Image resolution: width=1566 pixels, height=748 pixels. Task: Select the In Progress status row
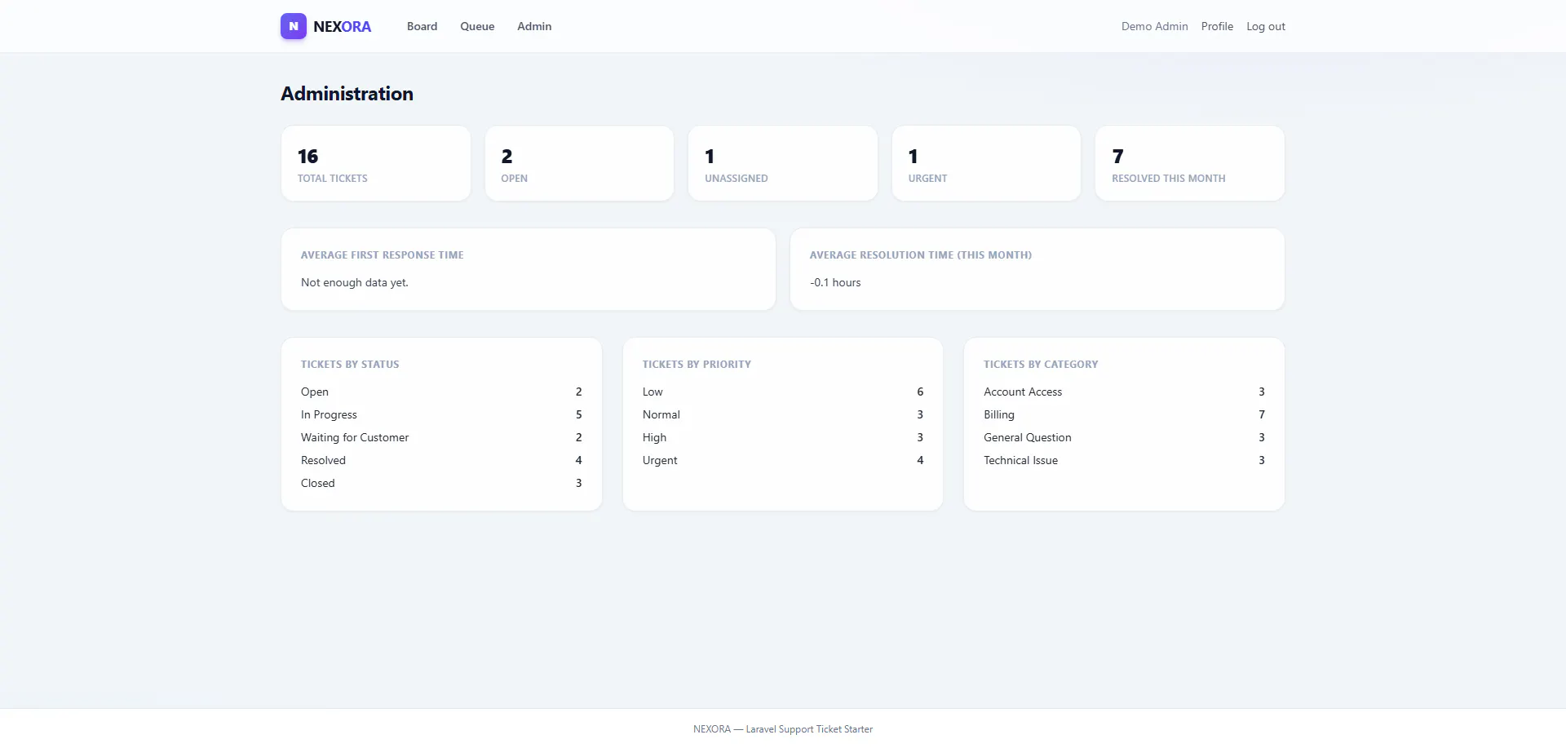441,414
